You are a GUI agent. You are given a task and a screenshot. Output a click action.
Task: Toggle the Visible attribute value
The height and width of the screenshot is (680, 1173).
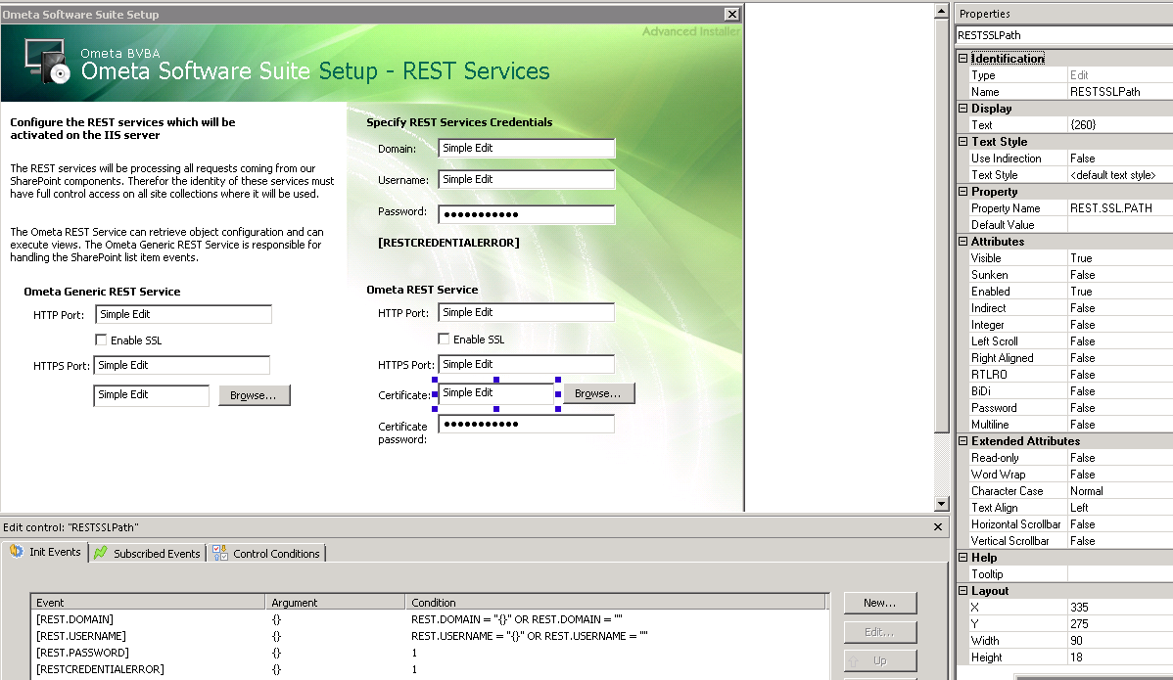coord(1119,258)
